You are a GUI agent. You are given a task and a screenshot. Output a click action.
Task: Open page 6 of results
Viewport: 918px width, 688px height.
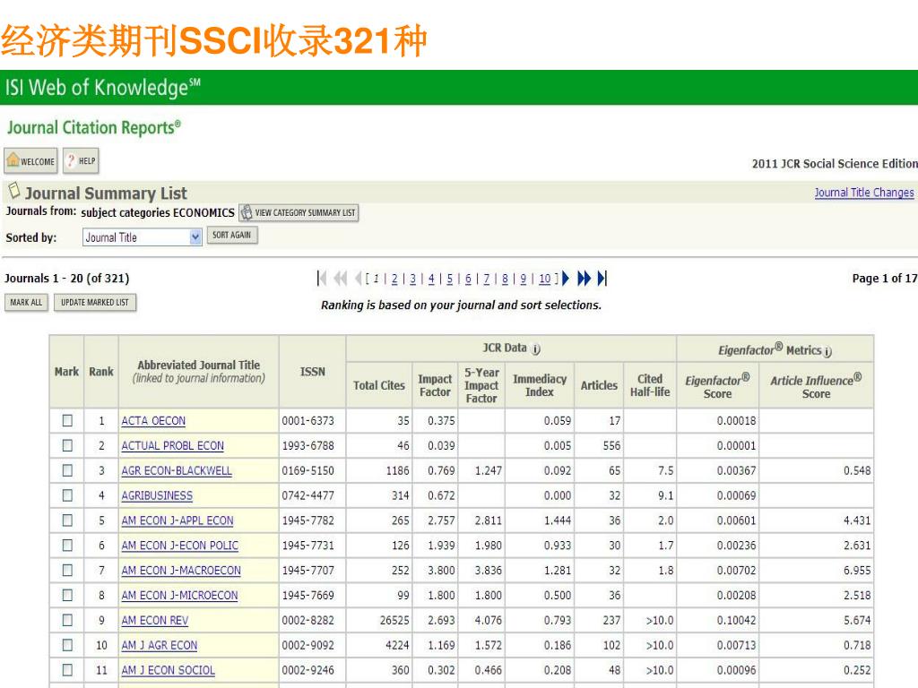coord(468,279)
